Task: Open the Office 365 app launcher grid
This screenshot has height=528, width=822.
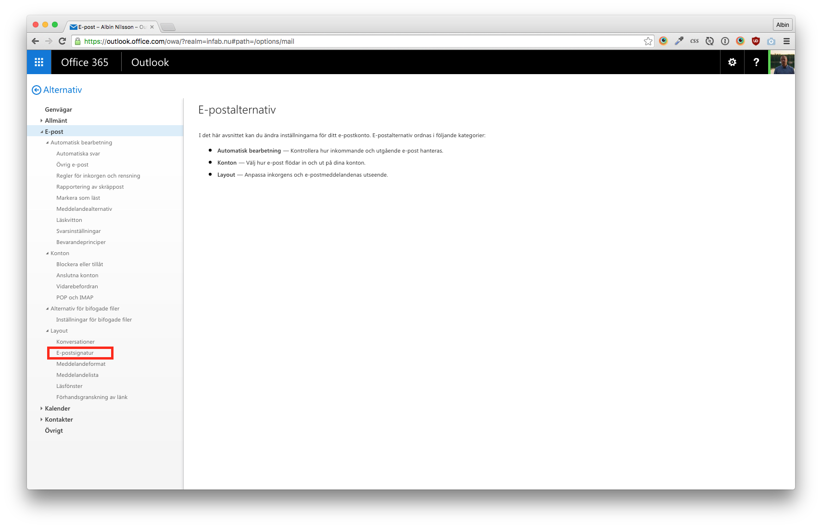Action: pyautogui.click(x=39, y=62)
